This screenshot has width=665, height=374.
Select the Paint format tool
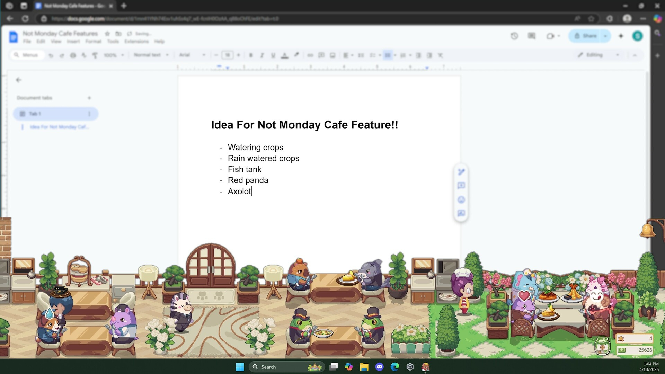[x=95, y=55]
